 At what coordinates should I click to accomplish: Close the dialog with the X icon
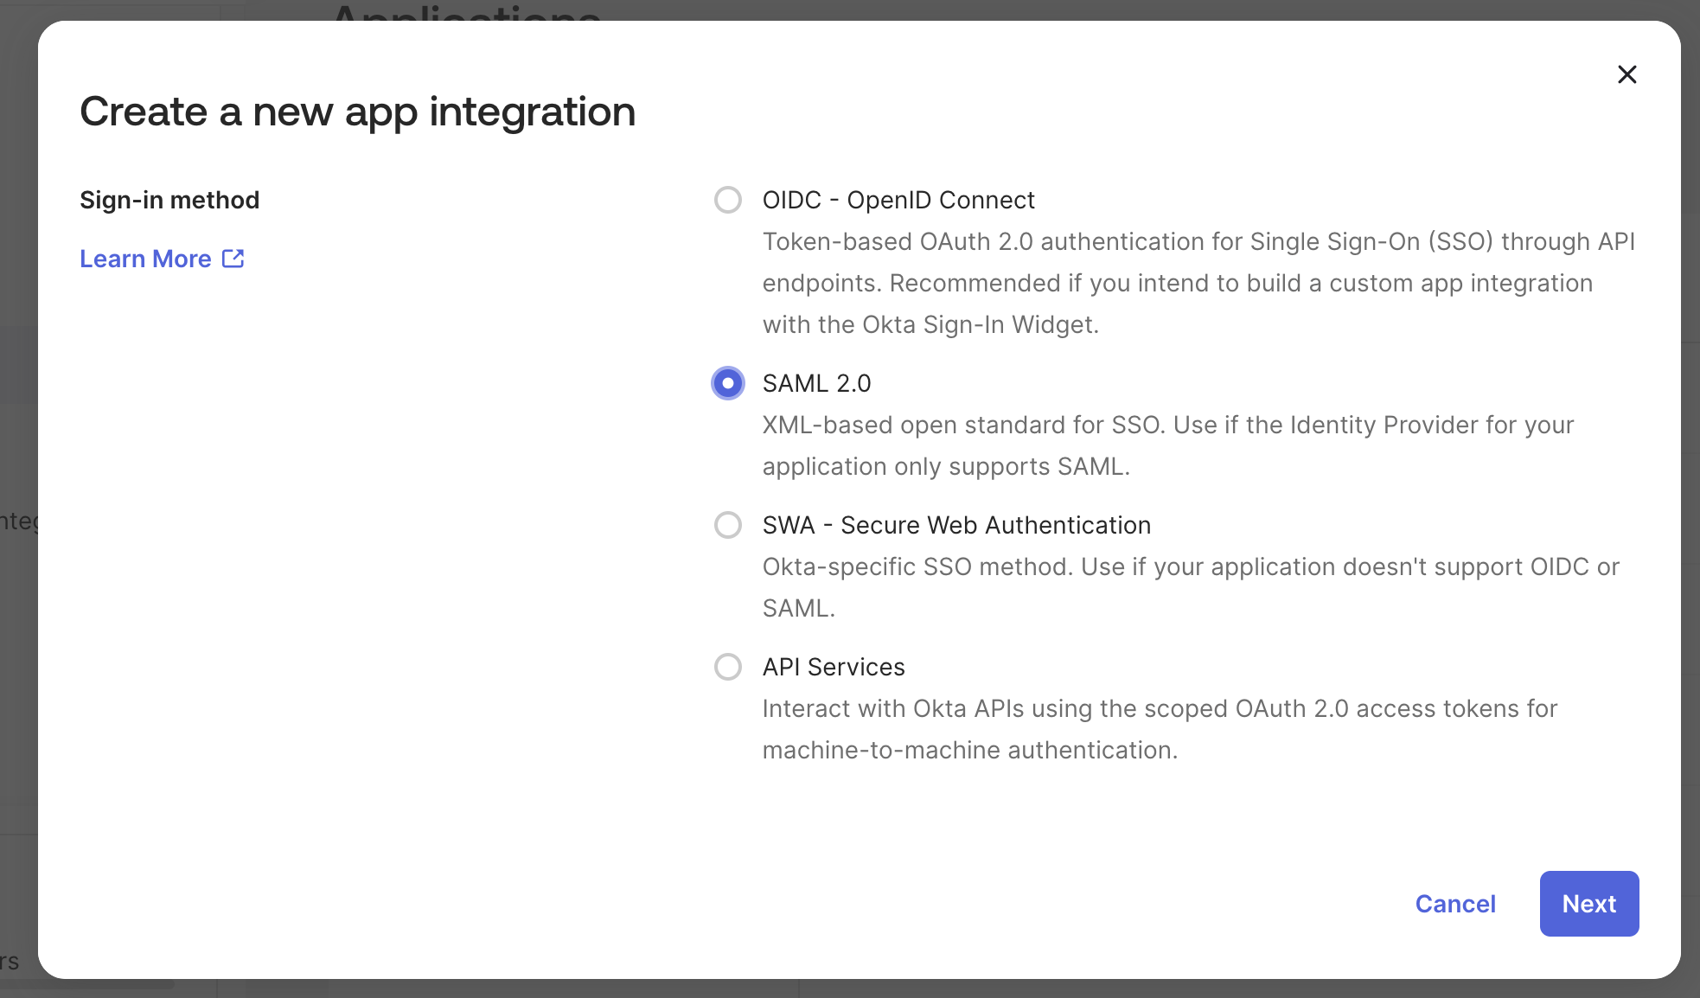coord(1627,74)
